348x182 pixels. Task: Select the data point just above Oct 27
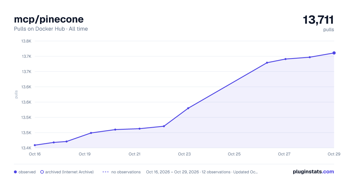[x=285, y=59]
